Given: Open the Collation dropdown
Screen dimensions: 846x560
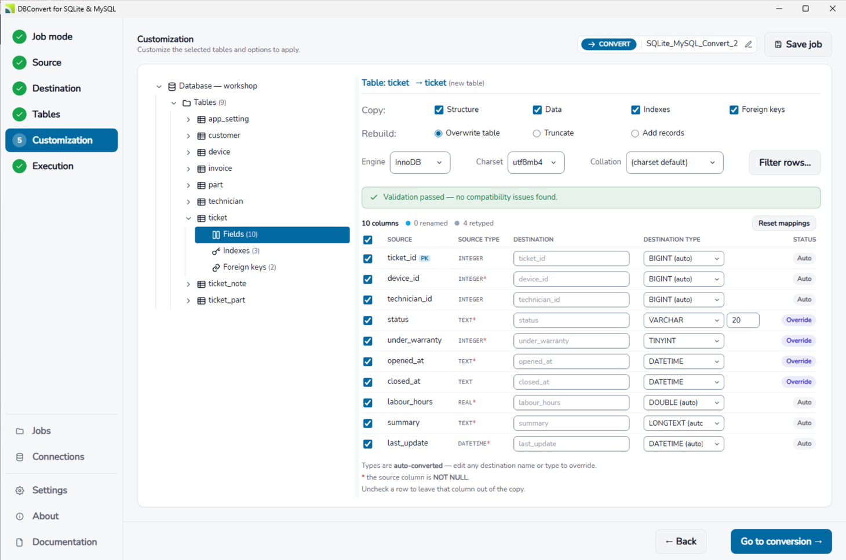Looking at the screenshot, I should (x=674, y=163).
